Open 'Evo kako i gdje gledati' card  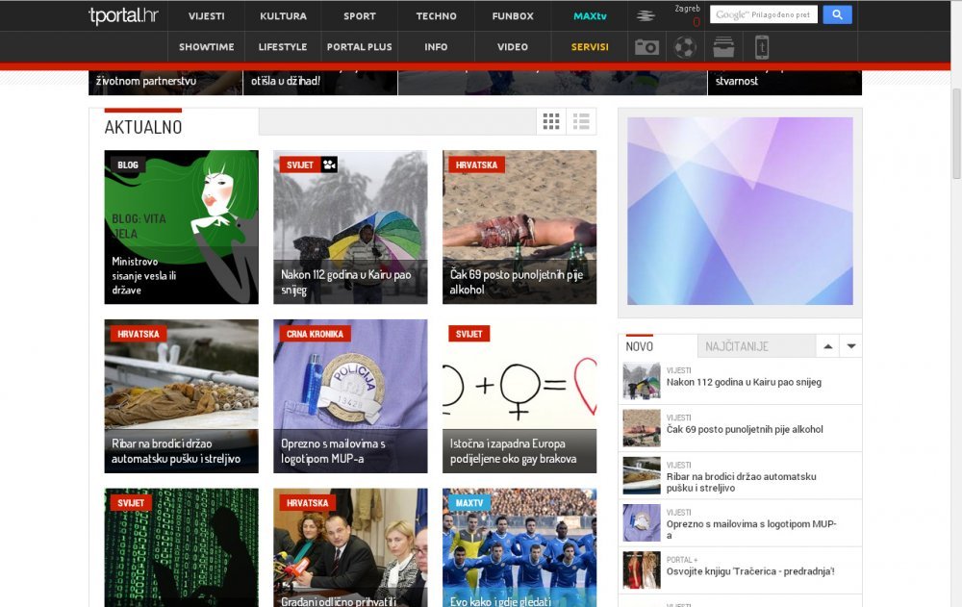[x=519, y=547]
